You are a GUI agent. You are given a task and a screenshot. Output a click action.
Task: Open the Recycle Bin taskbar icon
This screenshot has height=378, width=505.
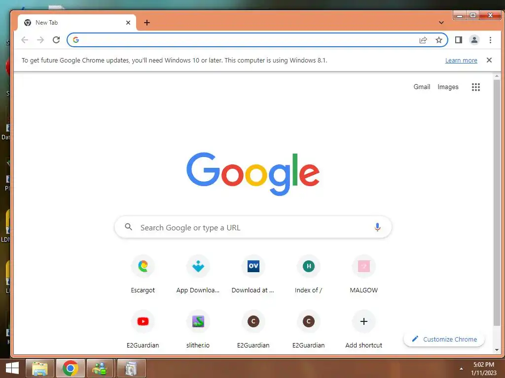click(x=131, y=368)
